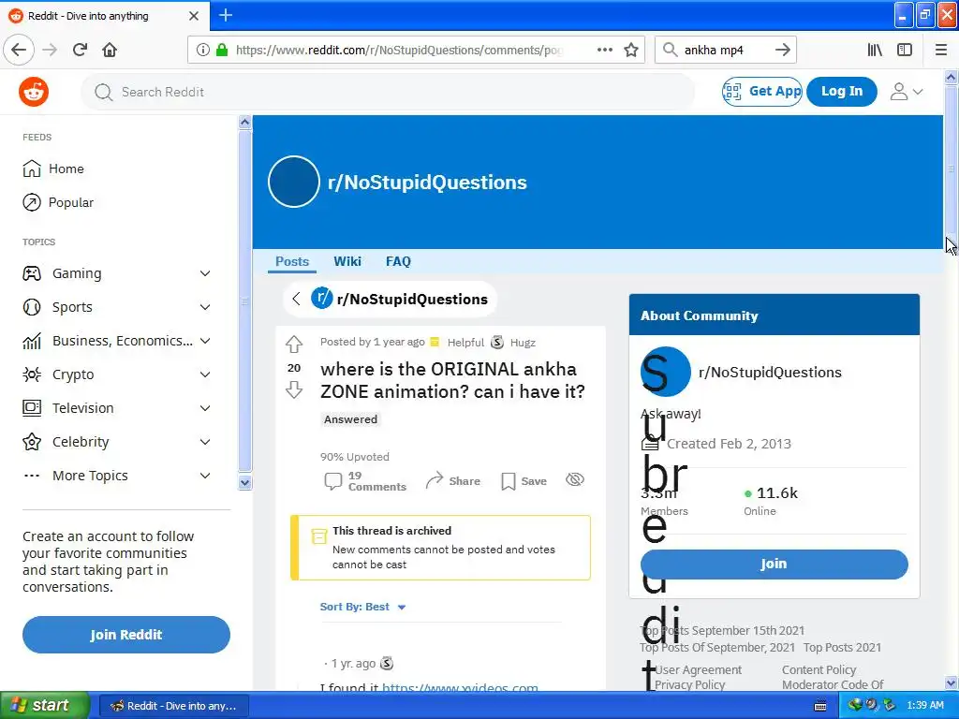Click inside the Search Reddit field
959x719 pixels.
388,92
